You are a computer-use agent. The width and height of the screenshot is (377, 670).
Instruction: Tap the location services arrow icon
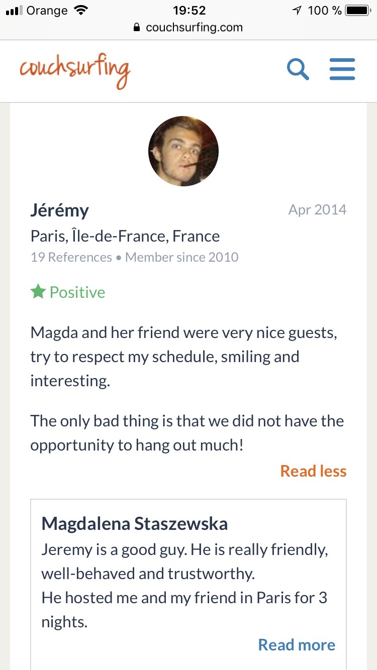pos(297,11)
